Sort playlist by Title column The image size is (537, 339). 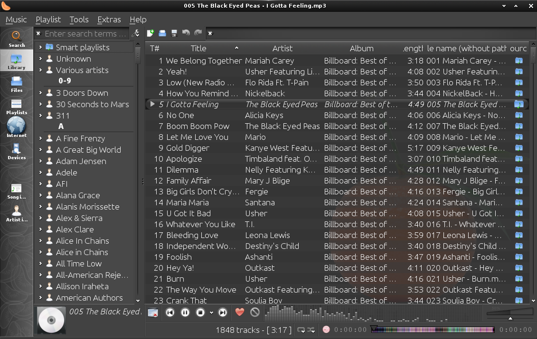198,48
